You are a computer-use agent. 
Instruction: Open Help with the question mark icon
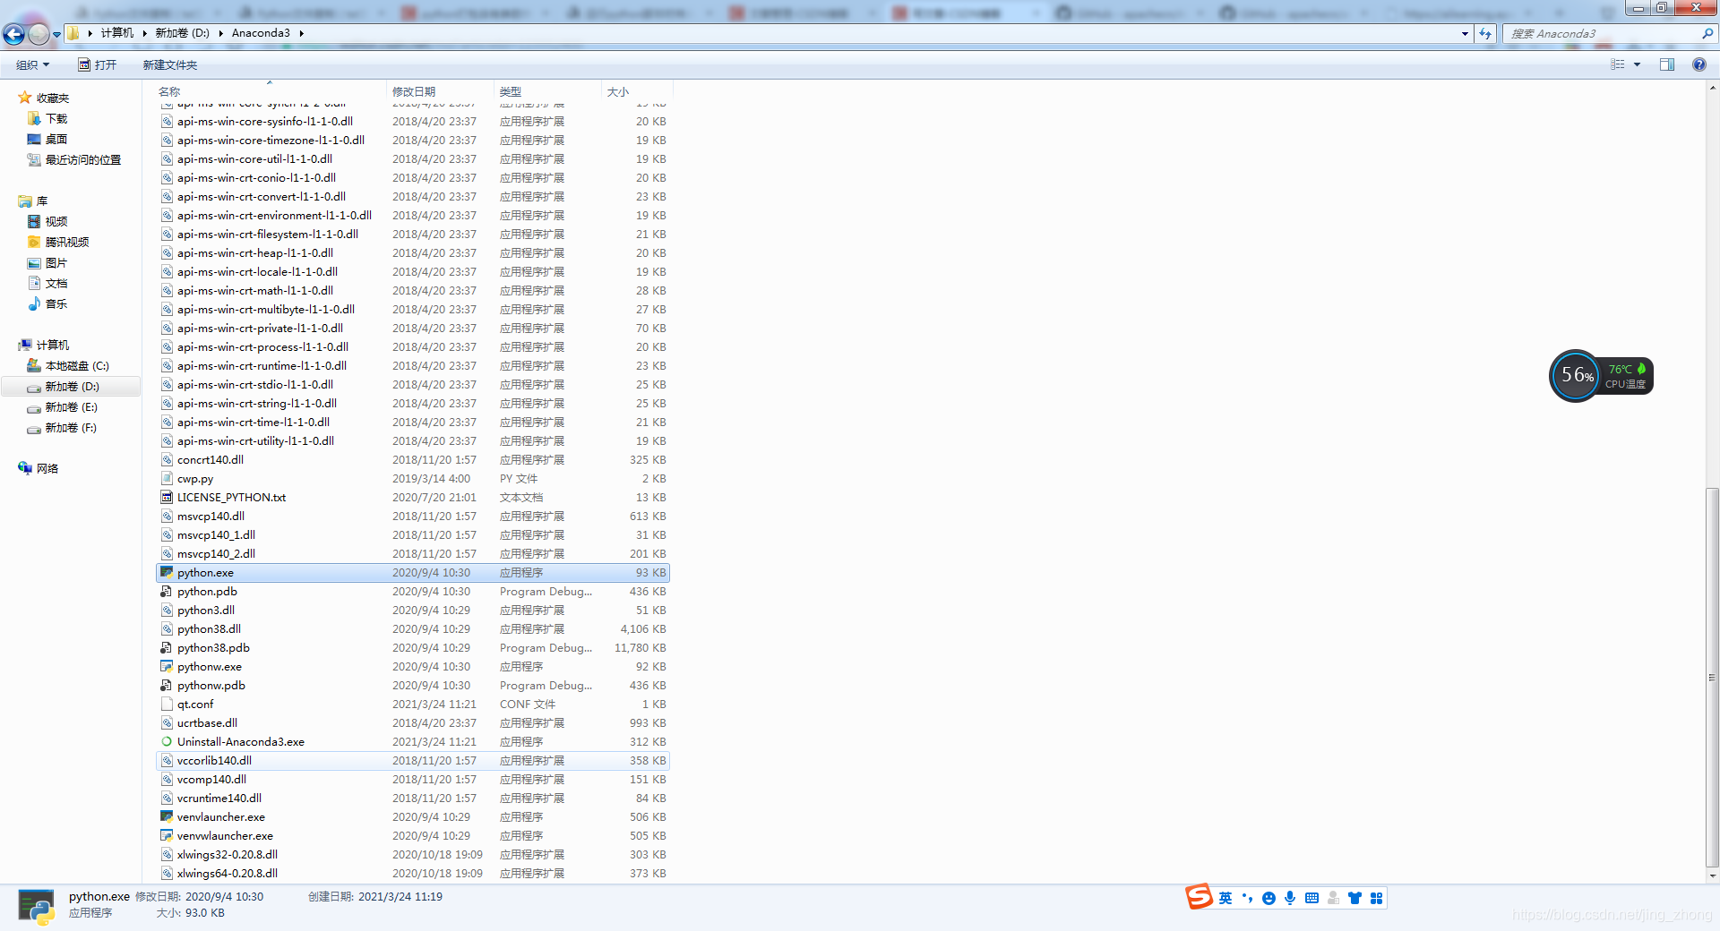tap(1699, 64)
